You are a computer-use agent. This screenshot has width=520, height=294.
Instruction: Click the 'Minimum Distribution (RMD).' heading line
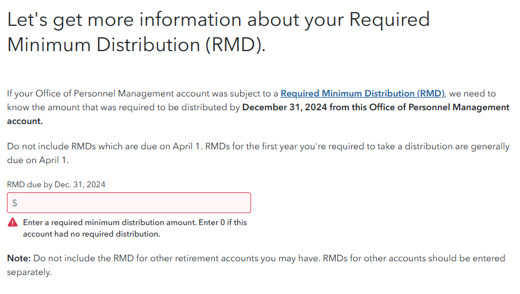[x=136, y=45]
